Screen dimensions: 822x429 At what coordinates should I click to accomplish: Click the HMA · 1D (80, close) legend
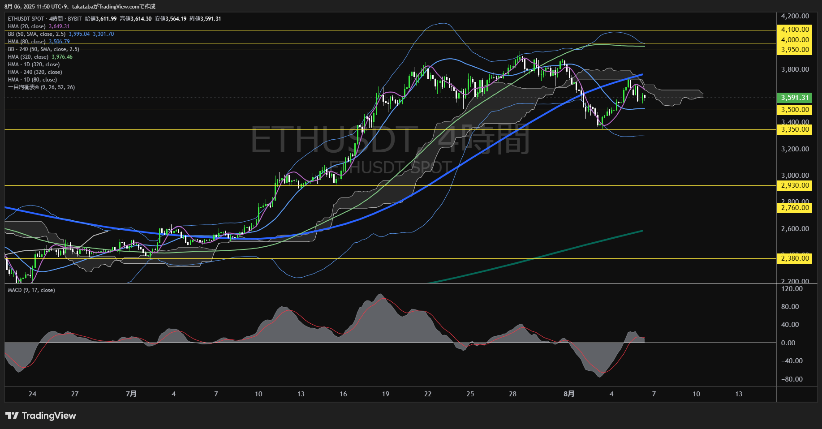click(32, 80)
